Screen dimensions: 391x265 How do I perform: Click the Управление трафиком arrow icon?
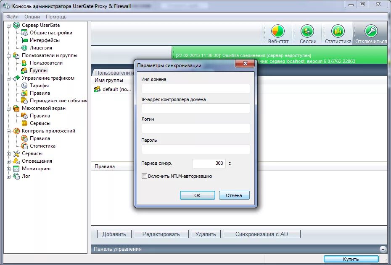coord(16,78)
